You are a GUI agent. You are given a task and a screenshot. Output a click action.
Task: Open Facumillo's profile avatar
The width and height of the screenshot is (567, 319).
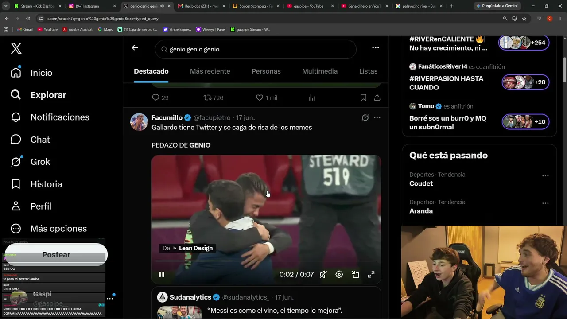click(139, 122)
